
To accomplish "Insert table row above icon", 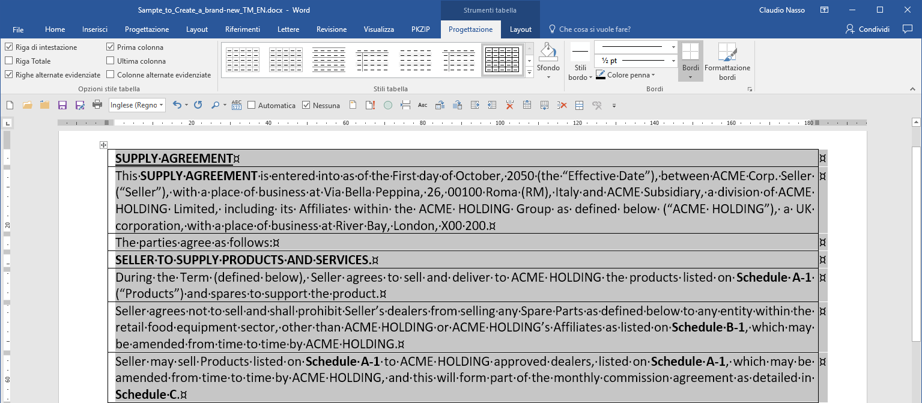I will point(527,105).
